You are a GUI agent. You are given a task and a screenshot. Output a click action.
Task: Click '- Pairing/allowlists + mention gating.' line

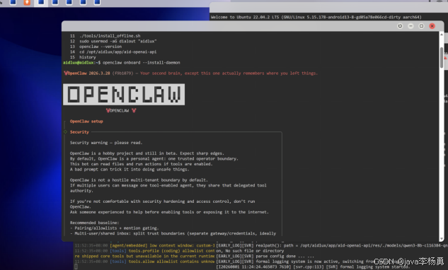pyautogui.click(x=114, y=228)
